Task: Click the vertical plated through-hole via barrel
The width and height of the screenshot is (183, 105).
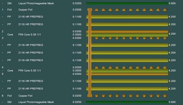Action: pos(90,53)
